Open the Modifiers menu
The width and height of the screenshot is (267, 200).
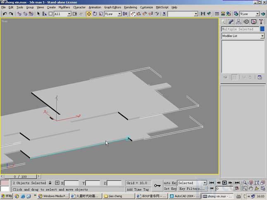click(64, 7)
